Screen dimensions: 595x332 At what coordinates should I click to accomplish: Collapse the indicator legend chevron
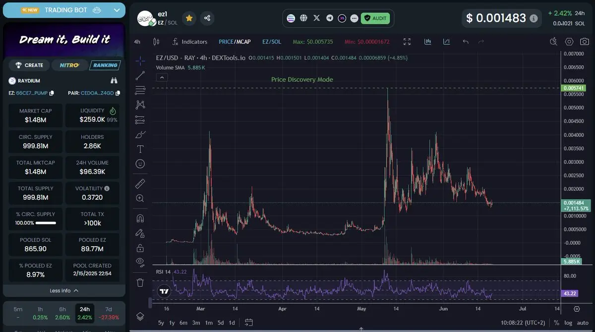coord(161,77)
